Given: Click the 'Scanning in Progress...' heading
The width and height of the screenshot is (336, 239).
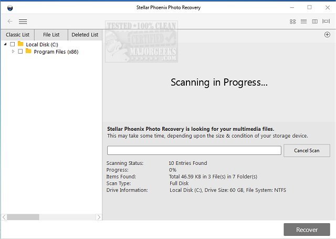Looking at the screenshot, I should point(219,82).
